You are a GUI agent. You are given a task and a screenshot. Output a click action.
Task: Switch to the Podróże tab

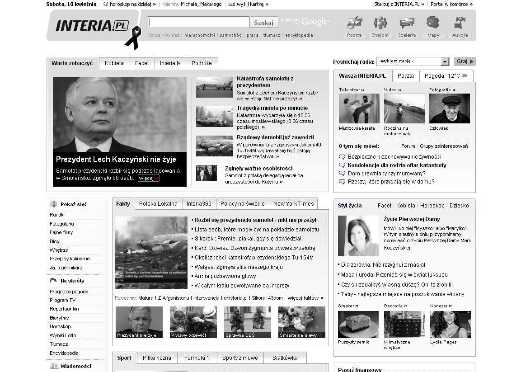[x=202, y=63]
